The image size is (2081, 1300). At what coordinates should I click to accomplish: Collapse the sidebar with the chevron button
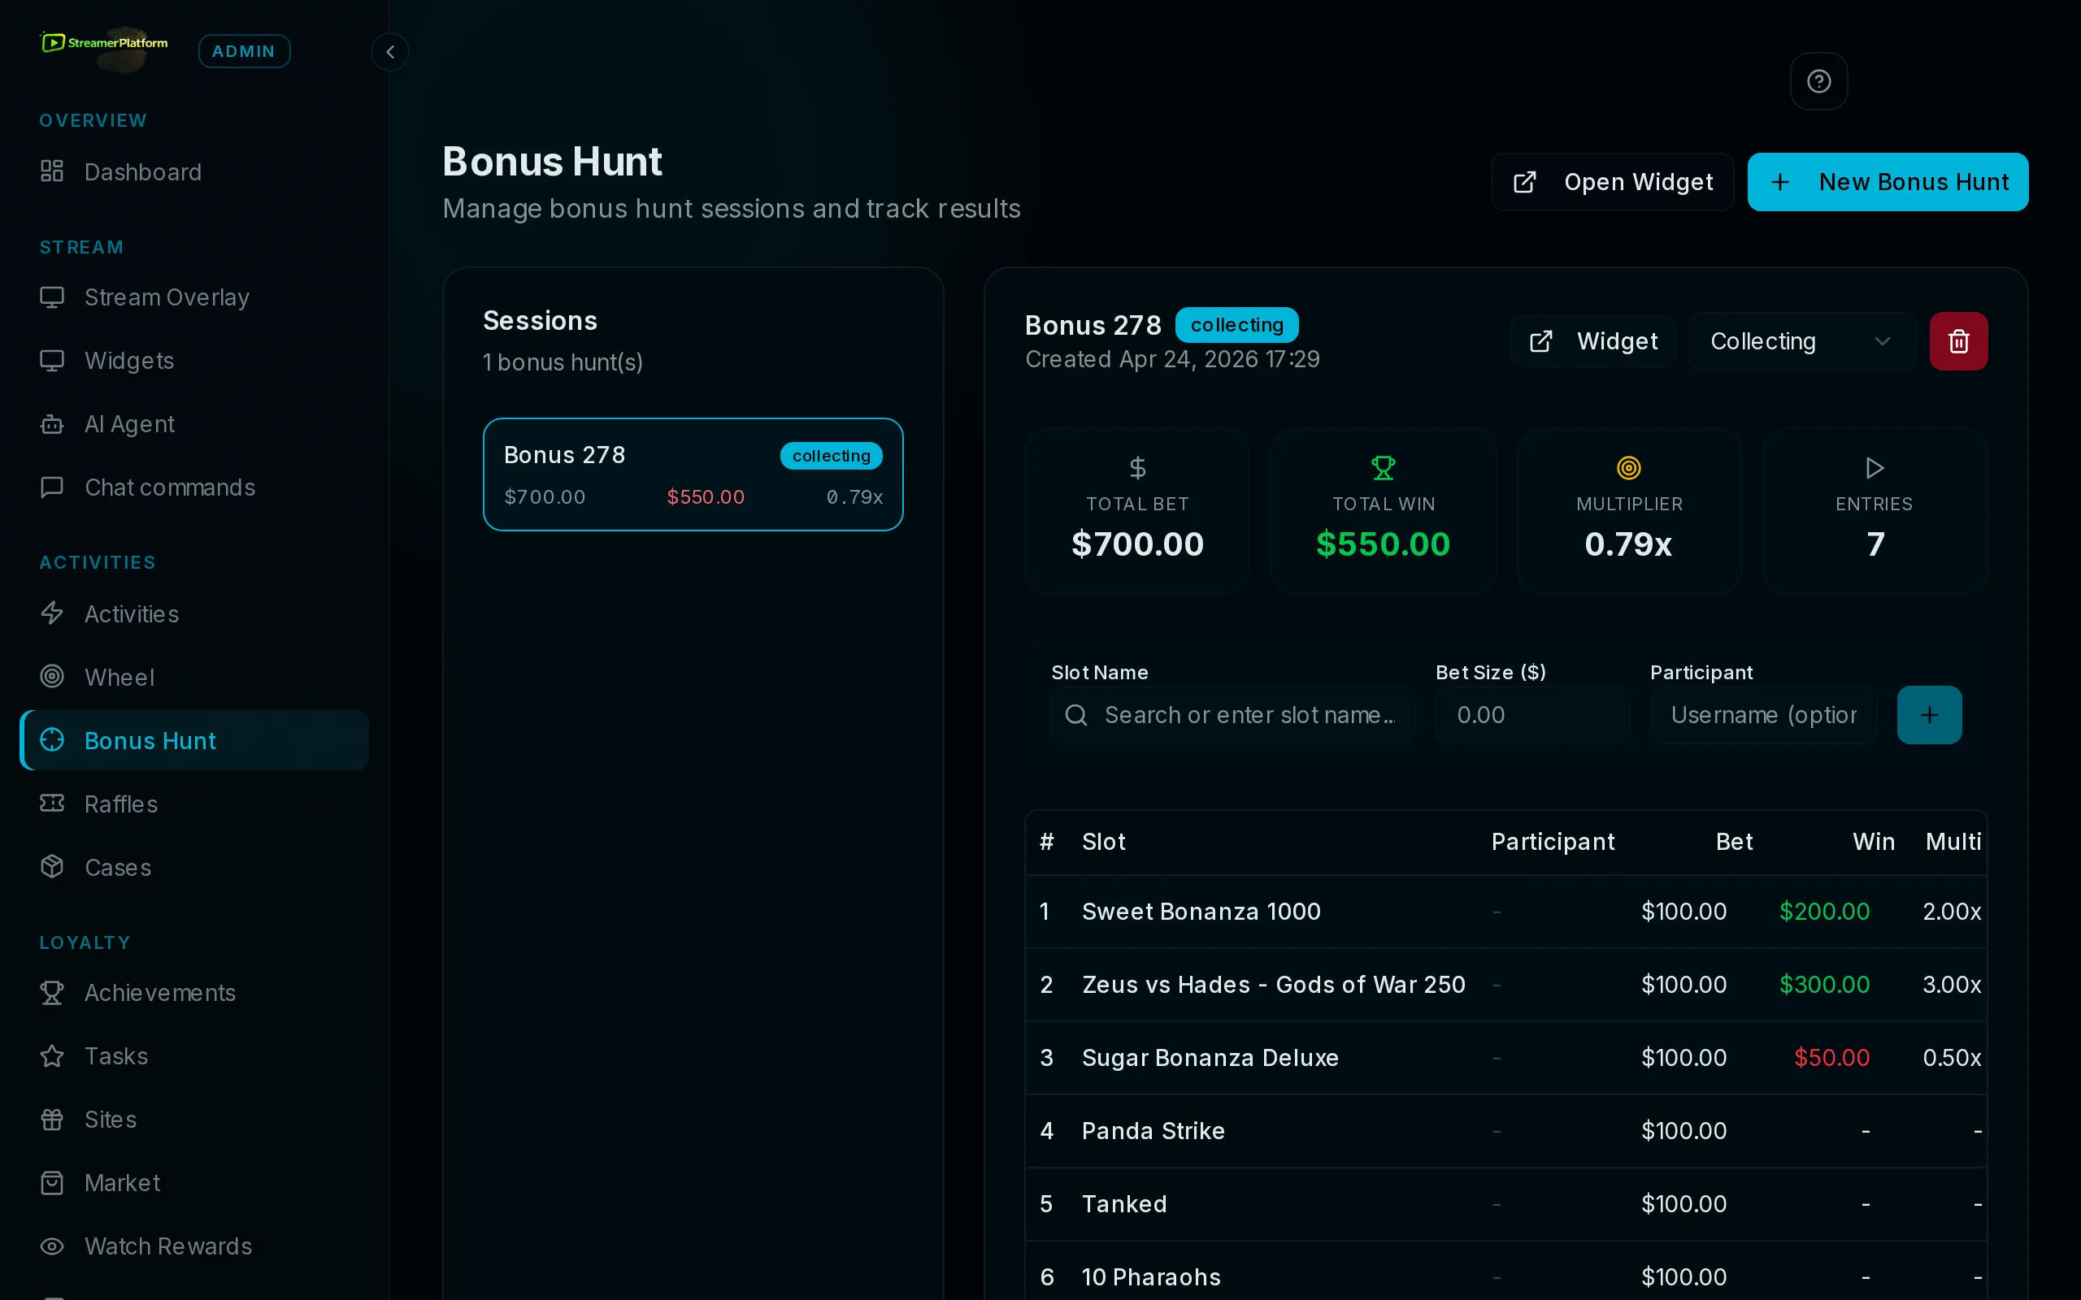pyautogui.click(x=389, y=51)
